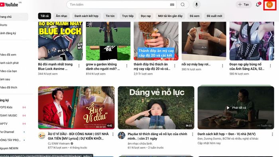
Task: Select the Tất cả filter chip
Action: click(45, 16)
